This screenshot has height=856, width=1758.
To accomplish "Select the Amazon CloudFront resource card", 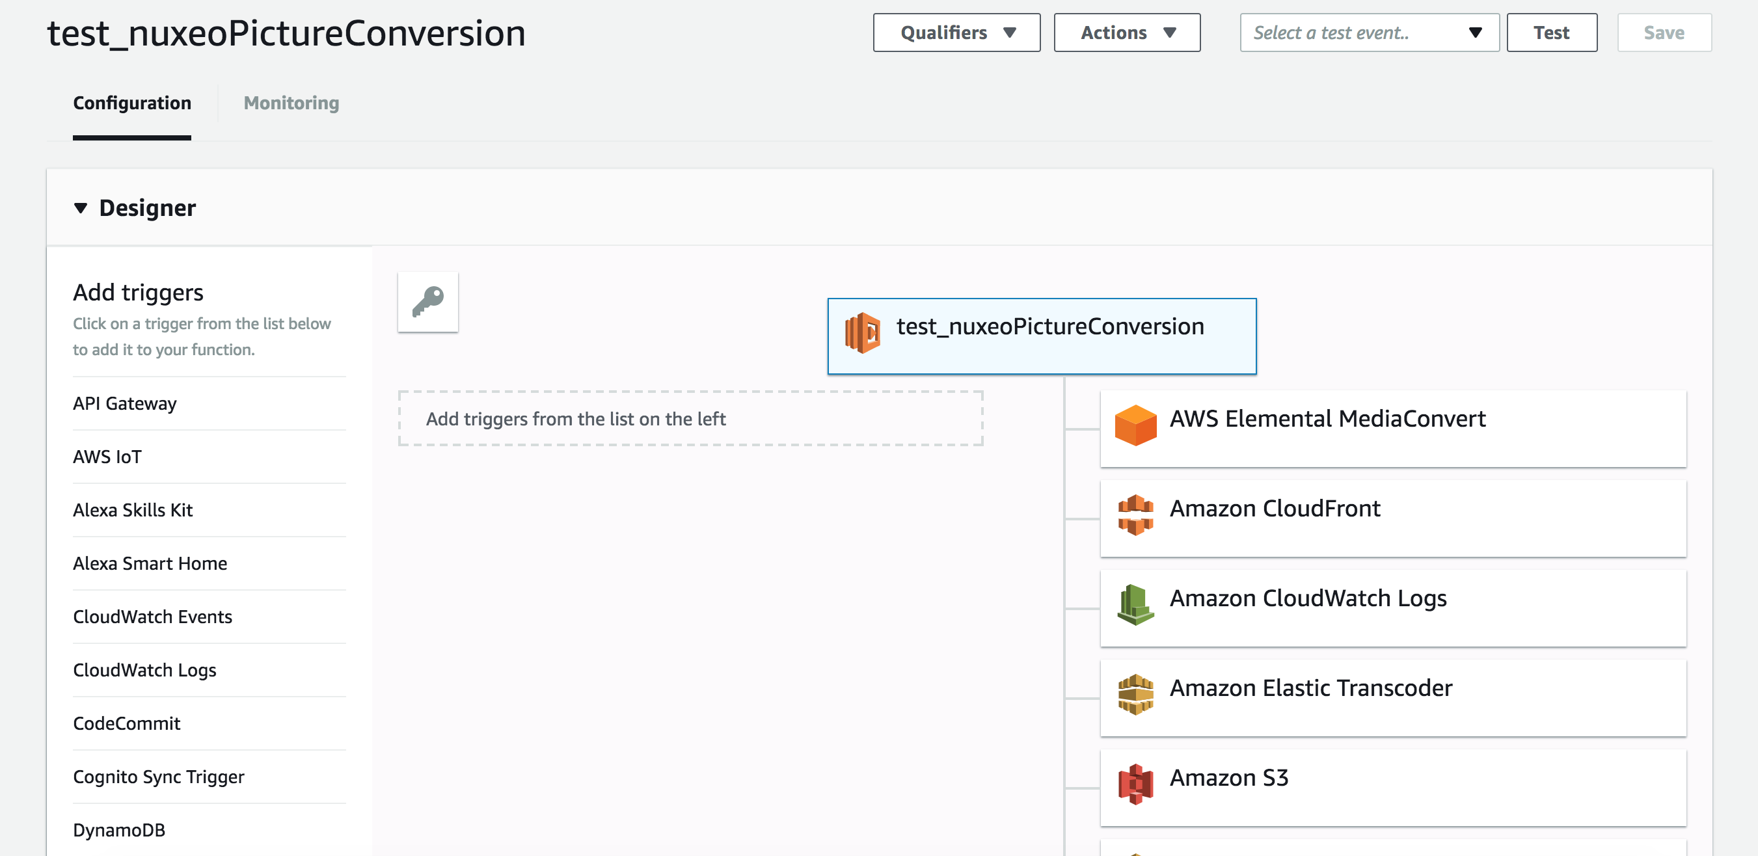I will tap(1393, 518).
